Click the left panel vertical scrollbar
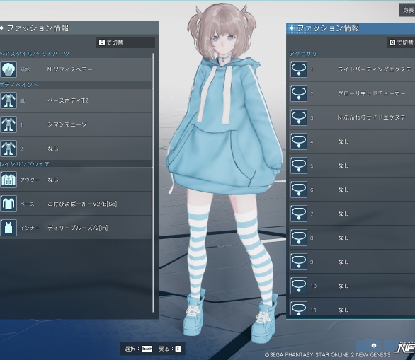This screenshot has height=360, width=415. click(153, 183)
